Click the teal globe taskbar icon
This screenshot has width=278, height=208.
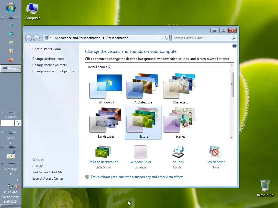click(x=11, y=34)
